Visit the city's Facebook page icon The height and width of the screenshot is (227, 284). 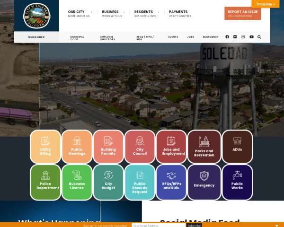point(227,37)
